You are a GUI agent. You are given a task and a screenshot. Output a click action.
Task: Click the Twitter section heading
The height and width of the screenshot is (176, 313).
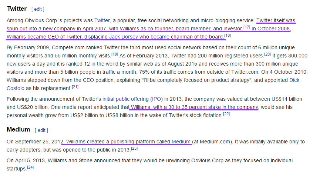click(17, 9)
